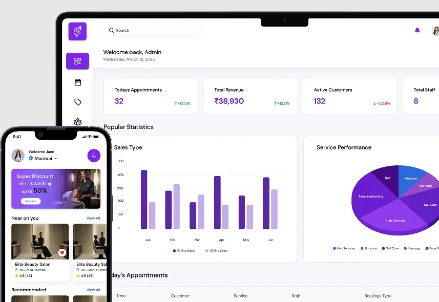Click the phone's Wi-Fi status icon
This screenshot has width=439, height=302.
tap(90, 137)
